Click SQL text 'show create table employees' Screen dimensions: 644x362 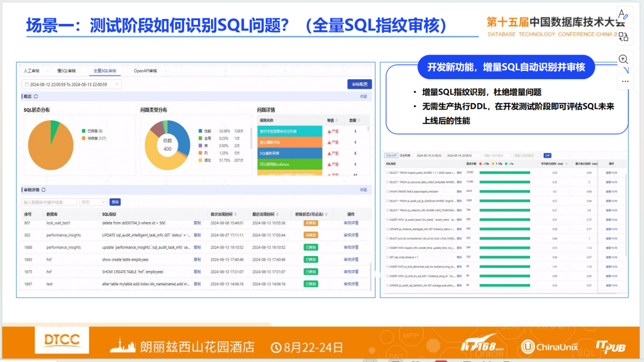[125, 260]
